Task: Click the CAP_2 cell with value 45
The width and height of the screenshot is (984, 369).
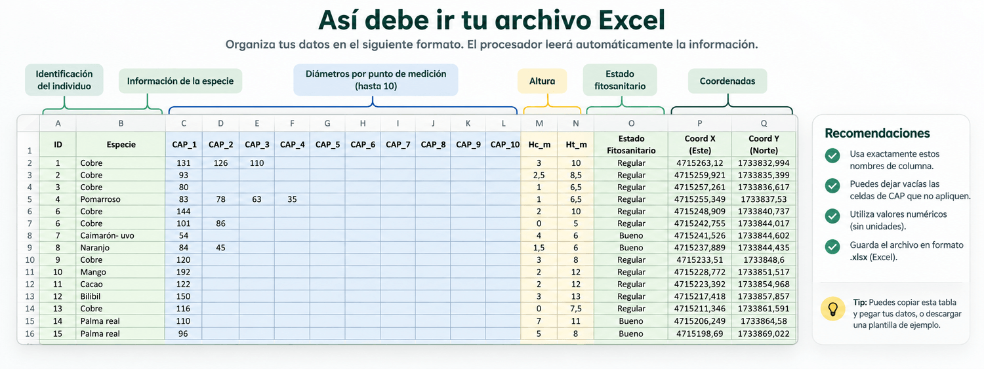Action: coord(220,248)
